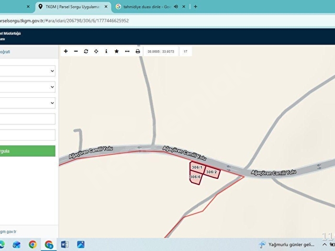Image resolution: width=335 pixels, height=251 pixels.
Task: Zoom out with the minus map tool
Action: [x=76, y=51]
